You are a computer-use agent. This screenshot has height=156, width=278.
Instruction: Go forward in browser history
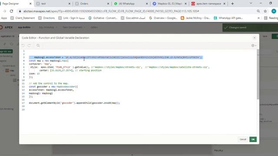5,11
